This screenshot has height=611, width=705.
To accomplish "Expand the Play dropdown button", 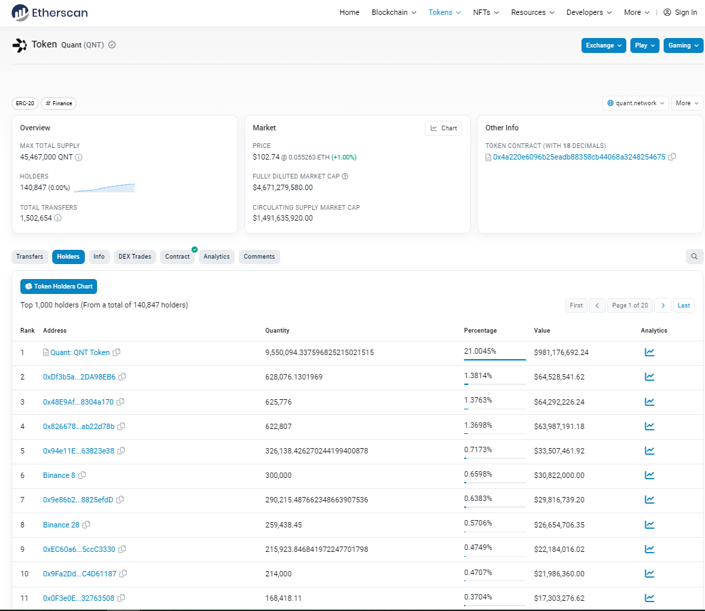I will tap(645, 45).
